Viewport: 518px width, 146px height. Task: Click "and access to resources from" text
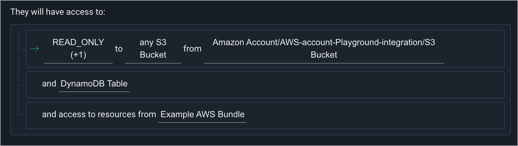[99, 115]
